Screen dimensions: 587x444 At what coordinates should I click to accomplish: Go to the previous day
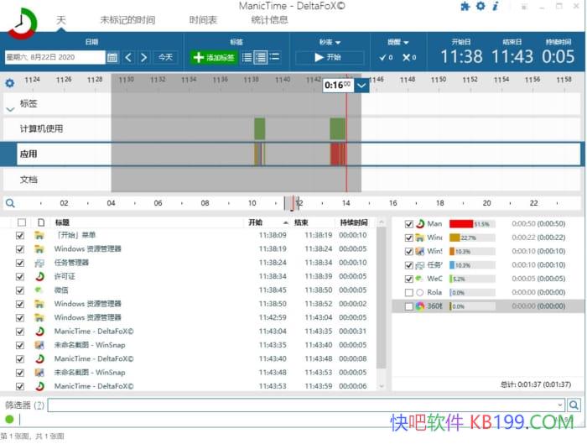click(128, 58)
